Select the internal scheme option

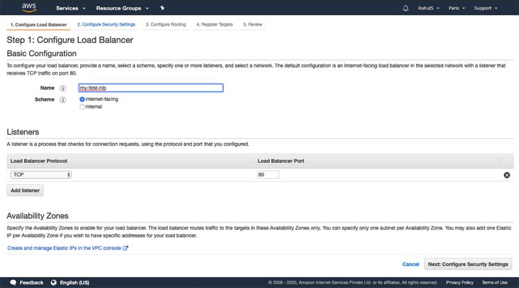click(82, 107)
